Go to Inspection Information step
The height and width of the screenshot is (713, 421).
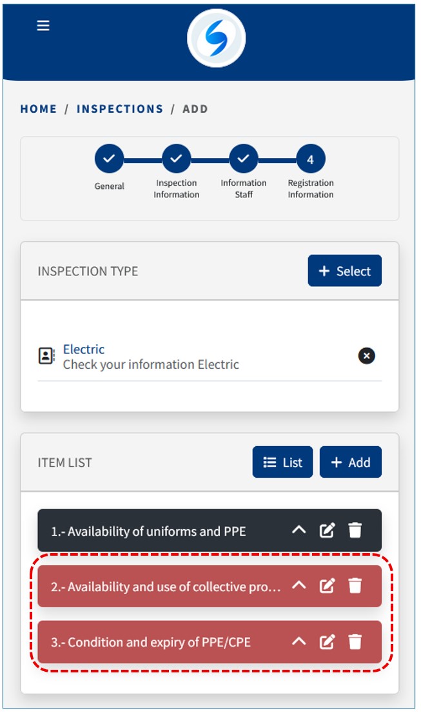(177, 159)
